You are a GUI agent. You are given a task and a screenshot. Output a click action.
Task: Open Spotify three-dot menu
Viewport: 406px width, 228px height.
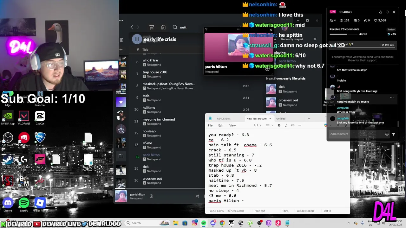click(121, 20)
